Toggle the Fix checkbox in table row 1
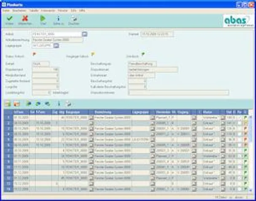This screenshot has width=256, height=201. [x=239, y=117]
